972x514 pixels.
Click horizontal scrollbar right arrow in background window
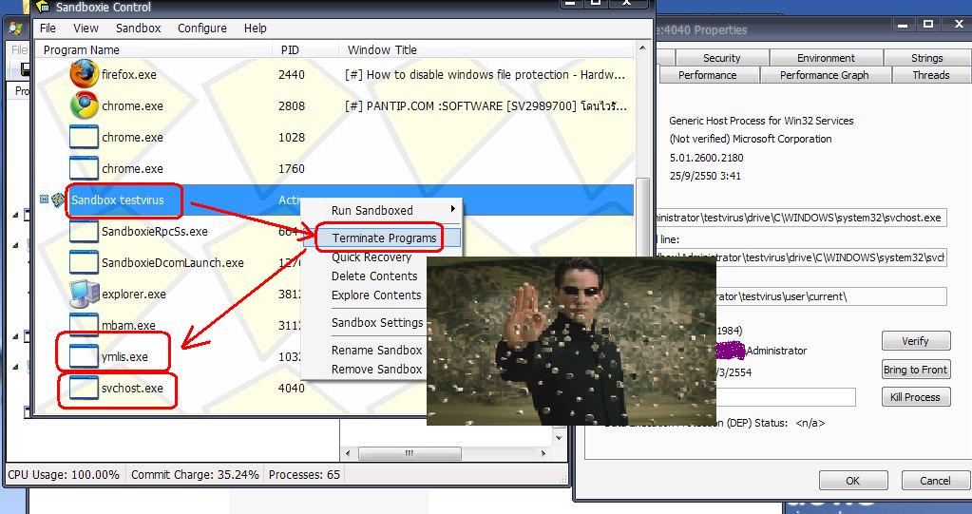(543, 453)
